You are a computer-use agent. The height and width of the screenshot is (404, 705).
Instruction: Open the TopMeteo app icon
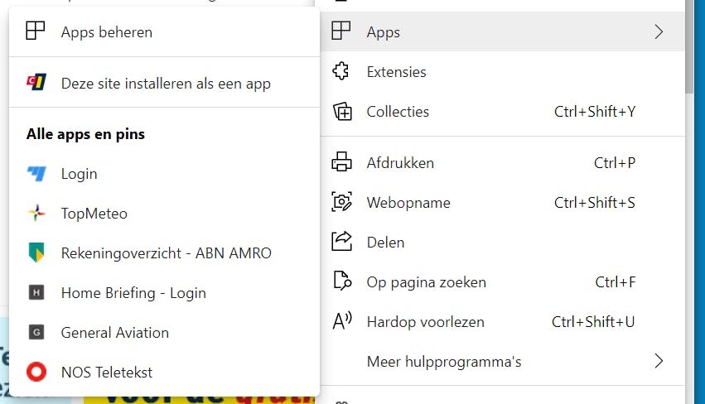point(36,214)
